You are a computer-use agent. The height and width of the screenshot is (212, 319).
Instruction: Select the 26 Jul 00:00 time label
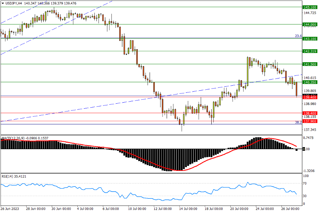coord(291,208)
